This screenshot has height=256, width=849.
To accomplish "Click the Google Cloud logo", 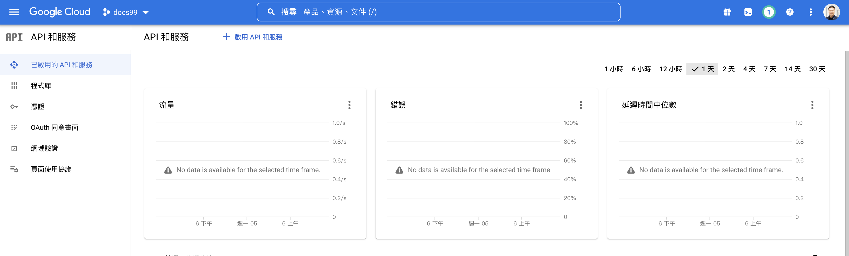I will click(x=60, y=12).
